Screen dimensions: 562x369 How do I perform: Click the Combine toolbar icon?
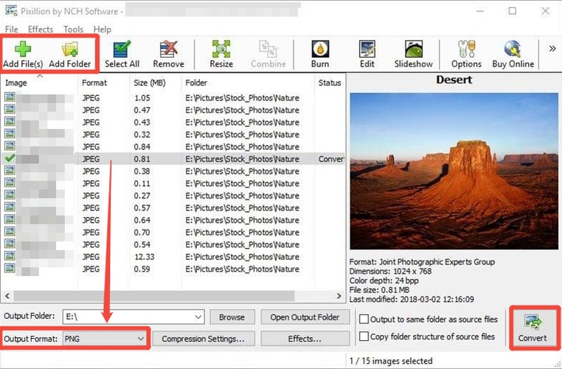268,54
